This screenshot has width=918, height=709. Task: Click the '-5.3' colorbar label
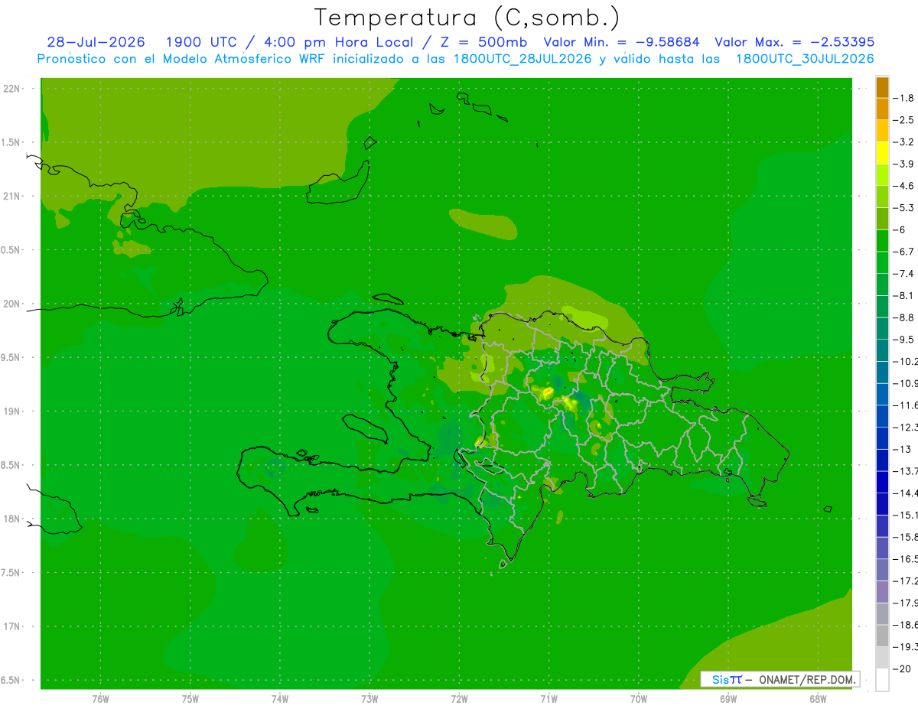pos(903,208)
